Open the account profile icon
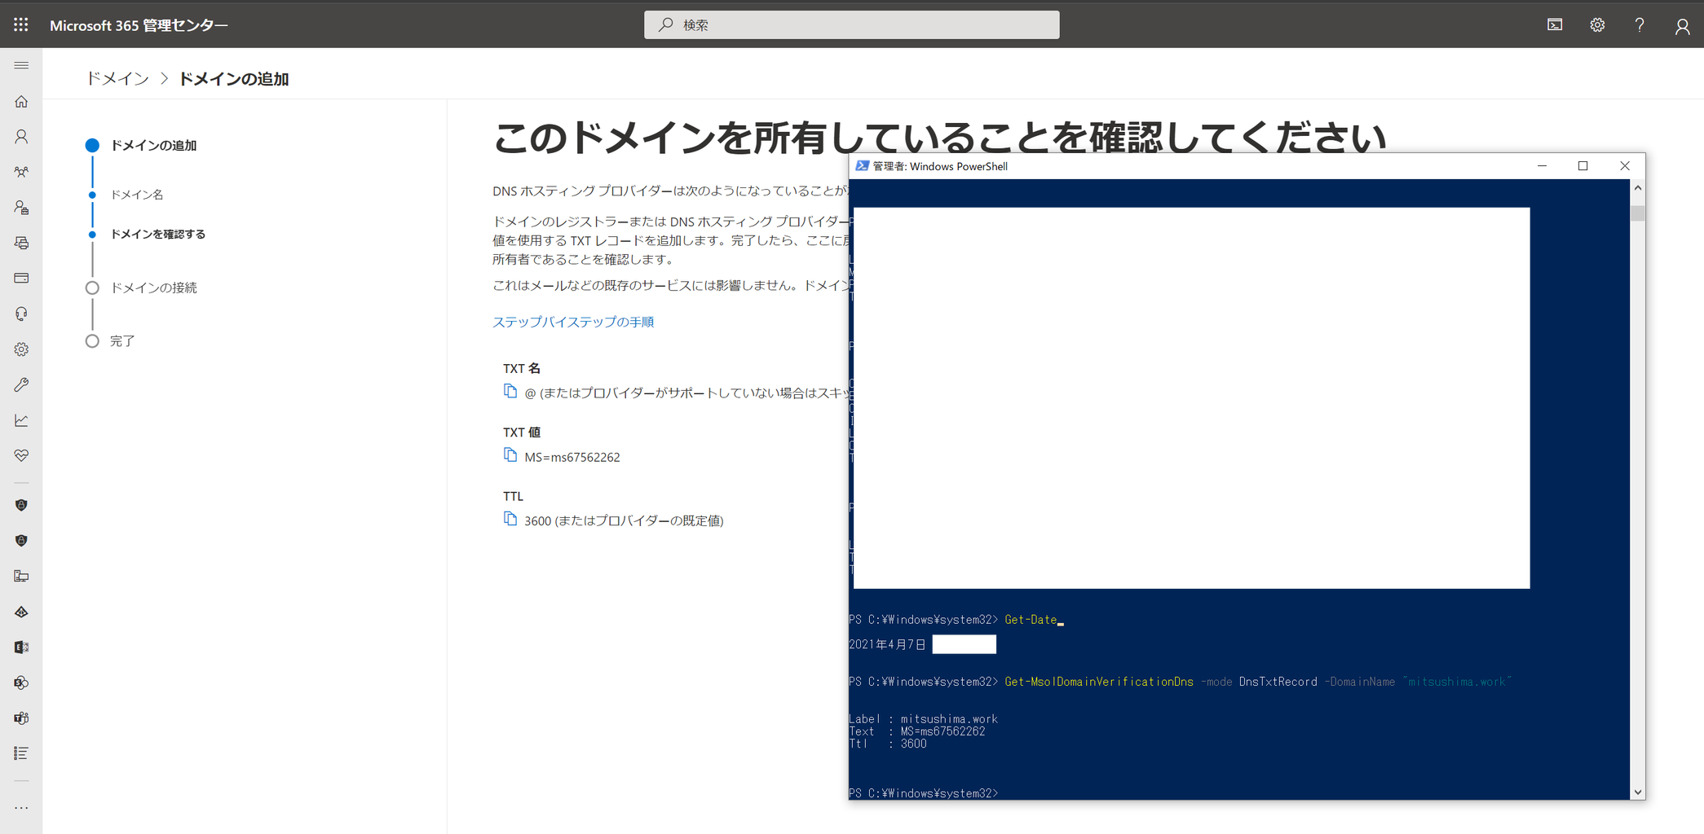The width and height of the screenshot is (1704, 834). pos(1682,26)
